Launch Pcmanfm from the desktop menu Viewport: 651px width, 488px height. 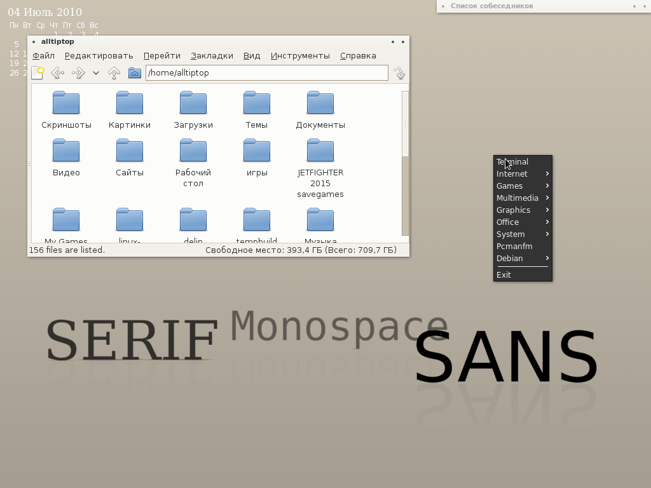pos(523,246)
